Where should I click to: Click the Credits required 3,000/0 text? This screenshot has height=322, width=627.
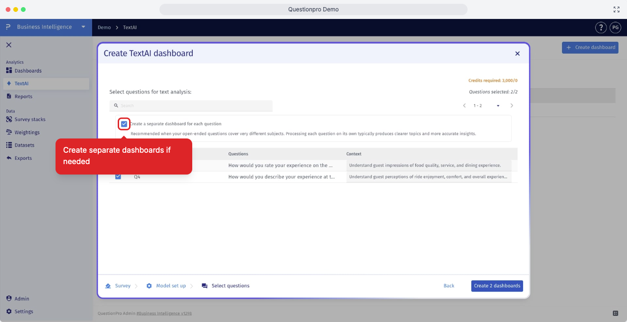(x=493, y=81)
